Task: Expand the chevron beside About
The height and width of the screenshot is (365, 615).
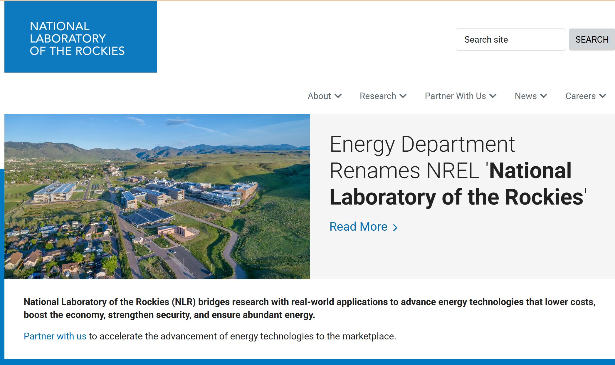Action: 338,96
